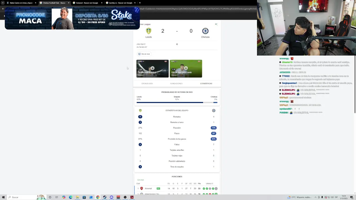Switch to Google Chrome on taskbar
Screen dimensions: 356x200
(98, 197)
